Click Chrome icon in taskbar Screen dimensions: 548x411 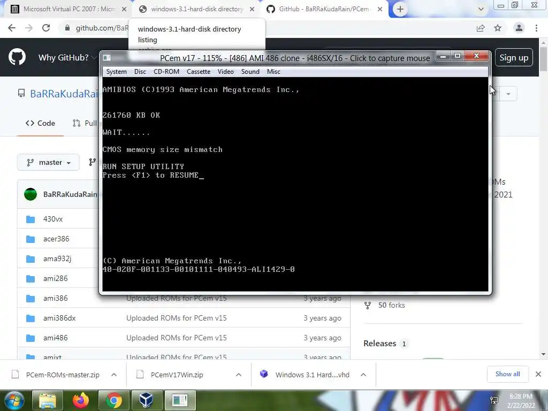[114, 400]
